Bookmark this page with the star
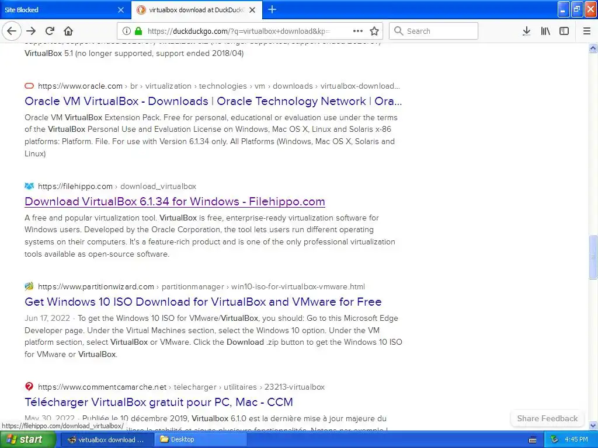This screenshot has width=598, height=448. 374,31
